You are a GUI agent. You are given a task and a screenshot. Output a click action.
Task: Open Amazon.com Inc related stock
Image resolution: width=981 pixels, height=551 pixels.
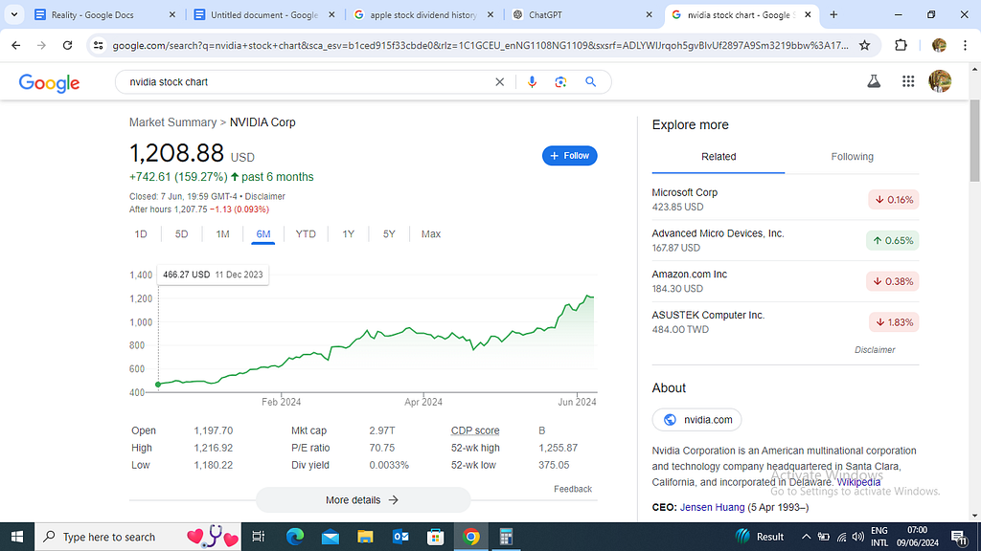[x=786, y=281]
